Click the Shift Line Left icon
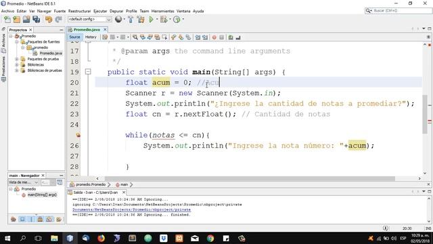This screenshot has height=244, width=433. pyautogui.click(x=198, y=37)
